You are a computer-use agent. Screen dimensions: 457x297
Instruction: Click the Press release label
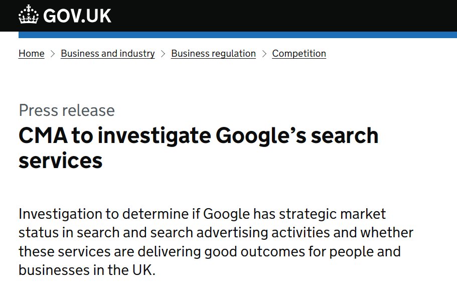[x=67, y=110]
